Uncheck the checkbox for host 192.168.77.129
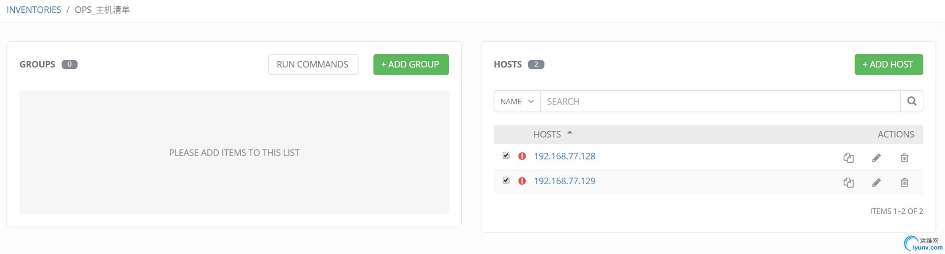Screen dimensions: 945x254 click(x=506, y=180)
